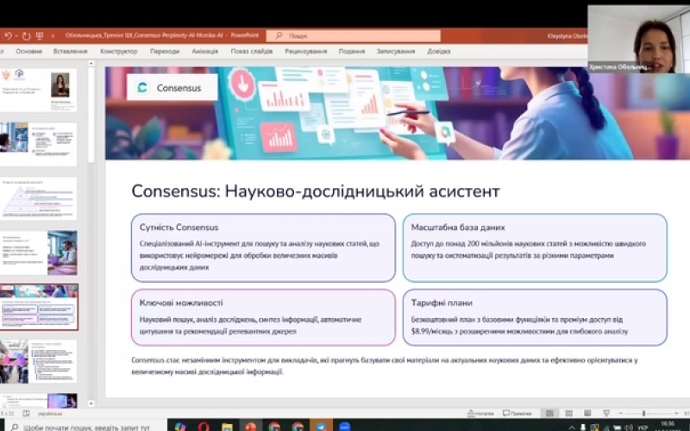The image size is (690, 431).
Task: Open File Explorer on taskbar
Action: pyautogui.click(x=227, y=427)
